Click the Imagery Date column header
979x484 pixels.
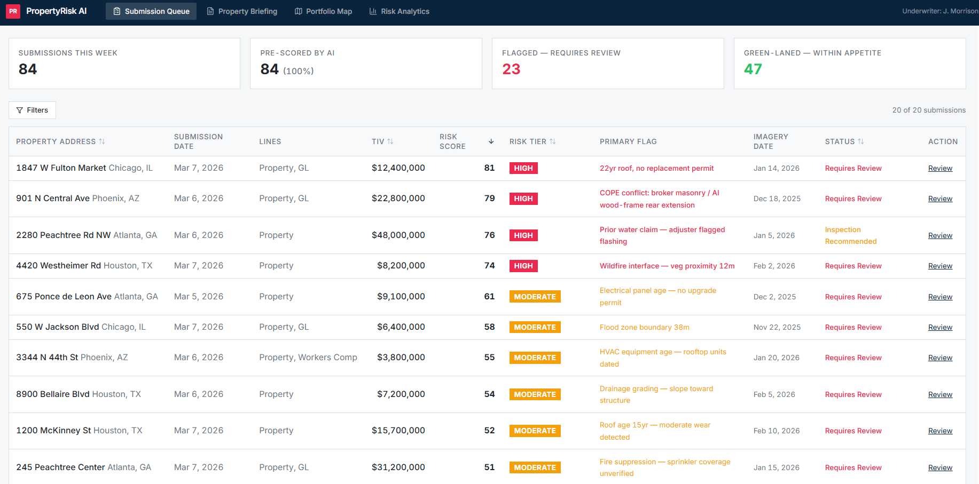click(x=771, y=141)
